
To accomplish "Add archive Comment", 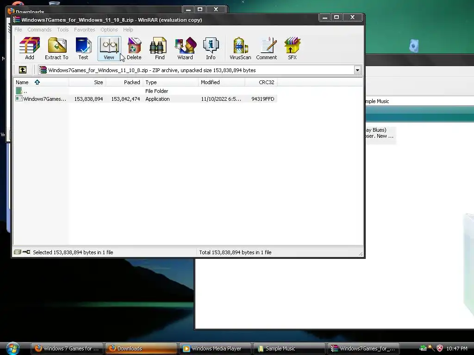I will [x=266, y=48].
